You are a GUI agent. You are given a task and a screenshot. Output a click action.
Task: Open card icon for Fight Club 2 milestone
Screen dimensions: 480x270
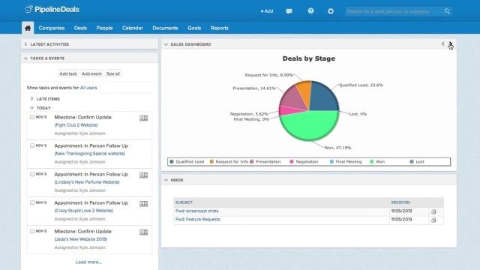click(x=143, y=118)
